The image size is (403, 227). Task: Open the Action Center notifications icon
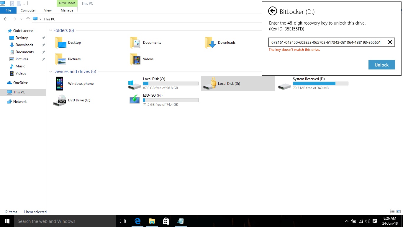[x=375, y=221]
